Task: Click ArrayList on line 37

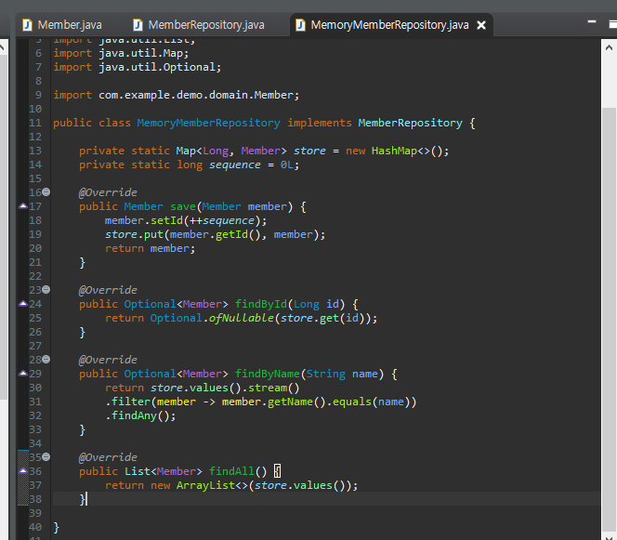Action: coord(205,485)
